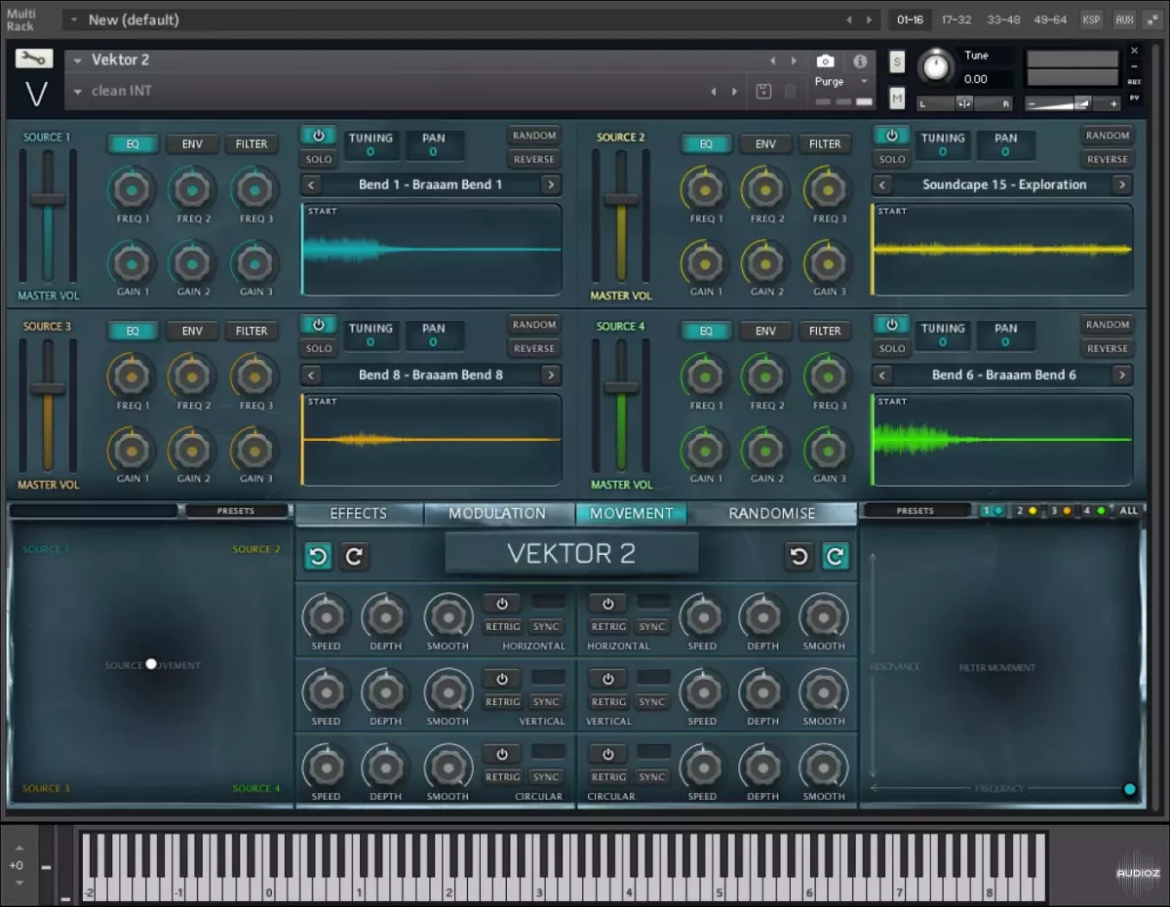Click Source 3 SOLO button
The height and width of the screenshot is (907, 1170).
(x=319, y=348)
